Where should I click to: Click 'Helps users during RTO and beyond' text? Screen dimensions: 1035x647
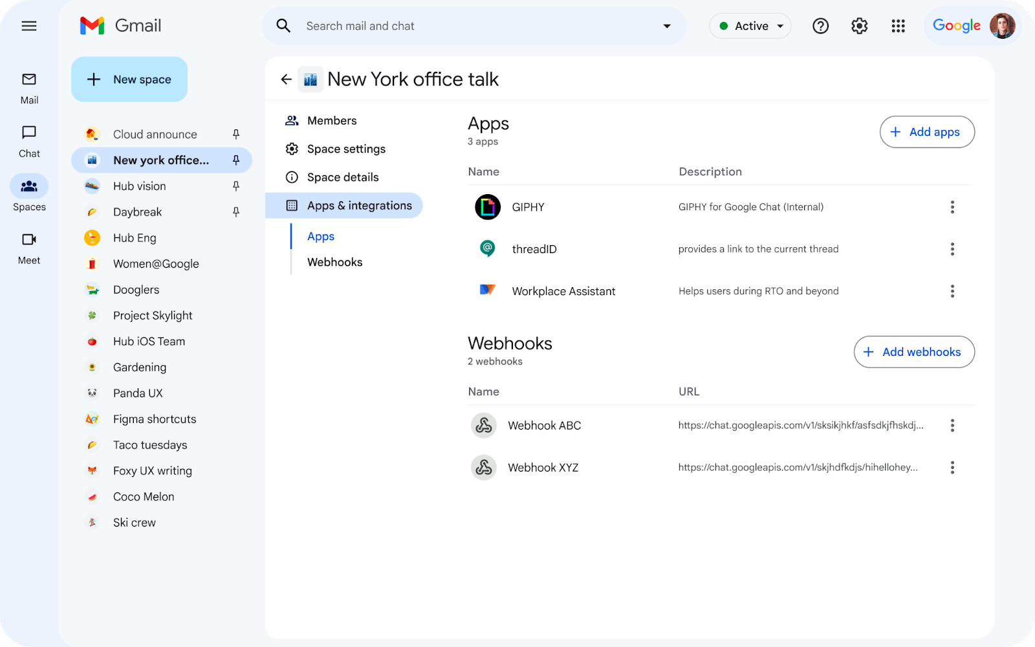[x=758, y=291]
